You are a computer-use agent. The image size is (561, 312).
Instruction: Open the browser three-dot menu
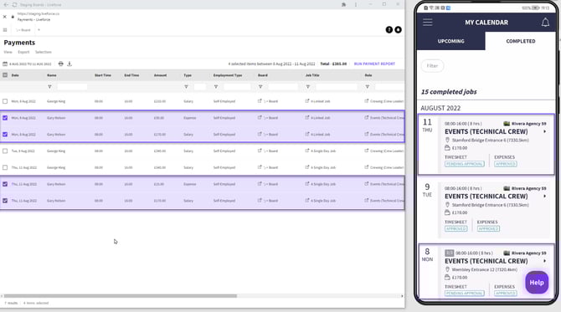click(x=356, y=5)
